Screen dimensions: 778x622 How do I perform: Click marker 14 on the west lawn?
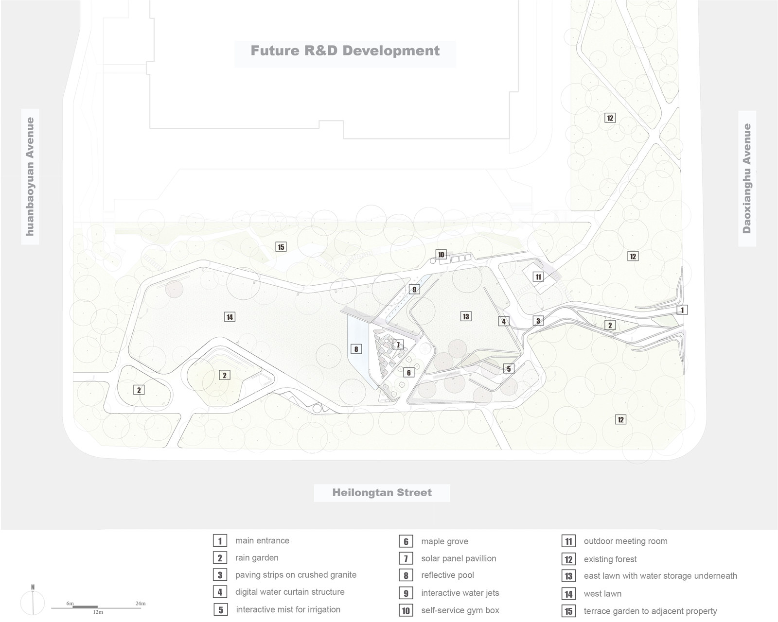(x=230, y=317)
